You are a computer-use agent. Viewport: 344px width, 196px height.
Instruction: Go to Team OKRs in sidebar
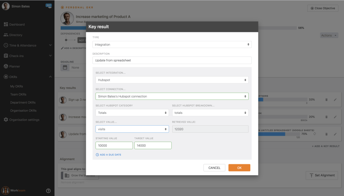tap(18, 94)
